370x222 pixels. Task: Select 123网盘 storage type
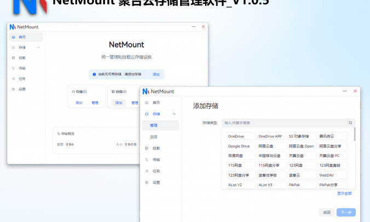pyautogui.click(x=302, y=166)
